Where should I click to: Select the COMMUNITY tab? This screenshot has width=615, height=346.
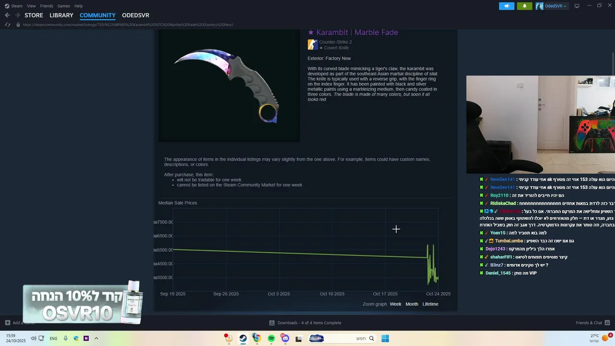[x=98, y=15]
